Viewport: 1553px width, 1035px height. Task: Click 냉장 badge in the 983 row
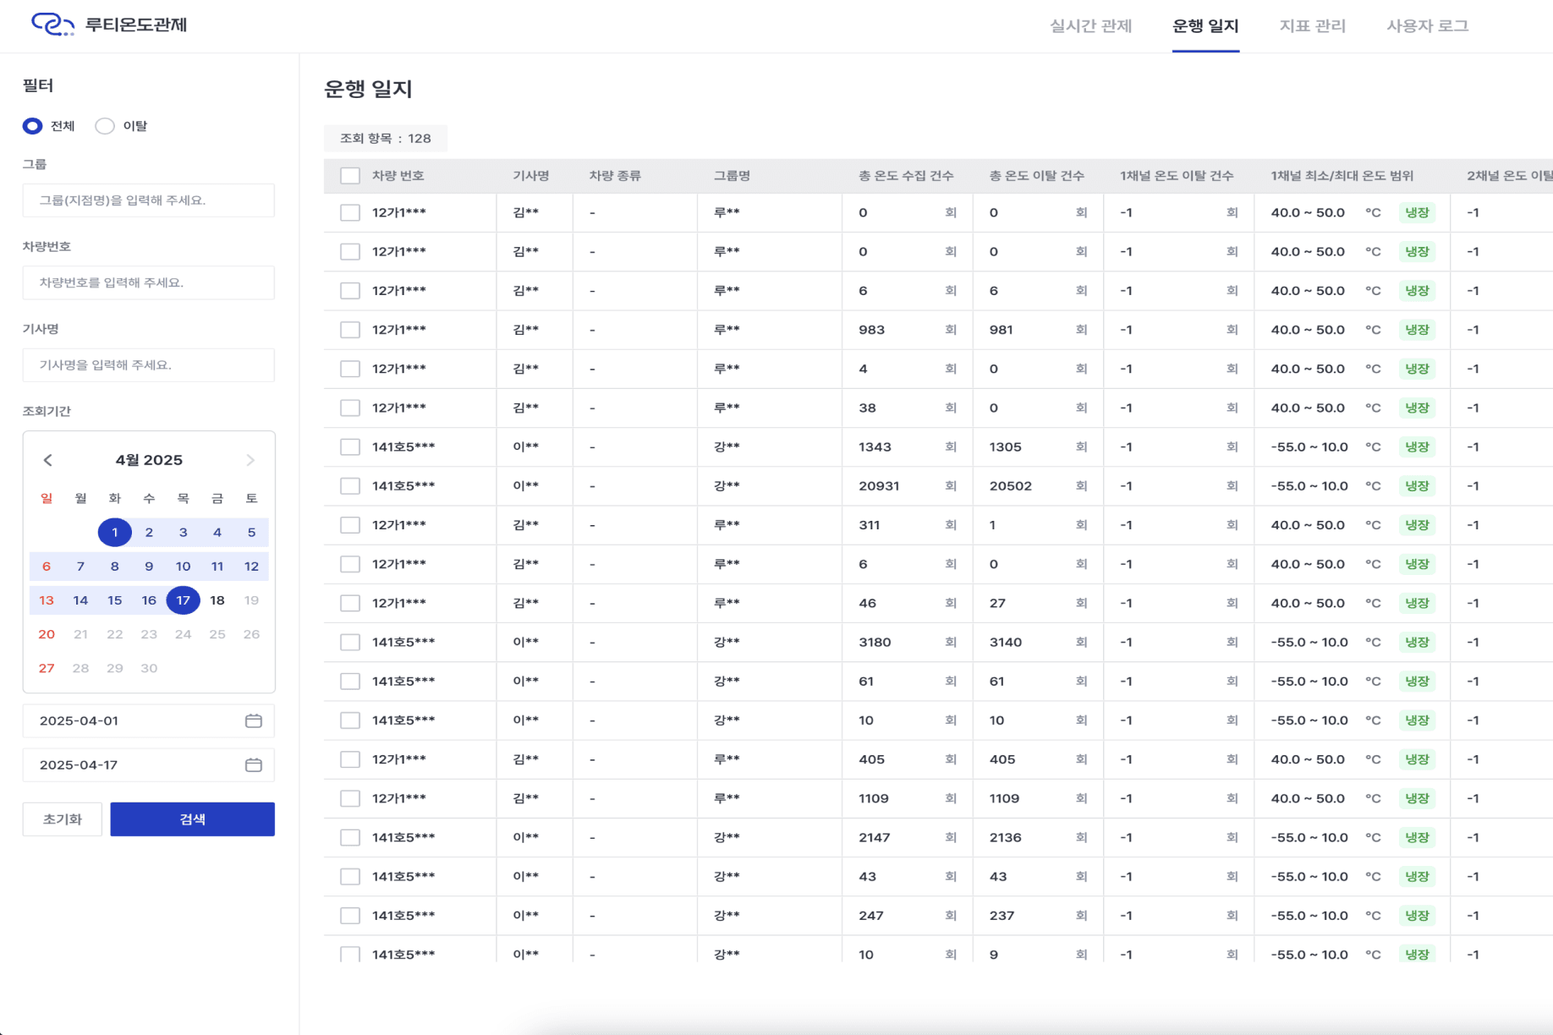click(1417, 330)
